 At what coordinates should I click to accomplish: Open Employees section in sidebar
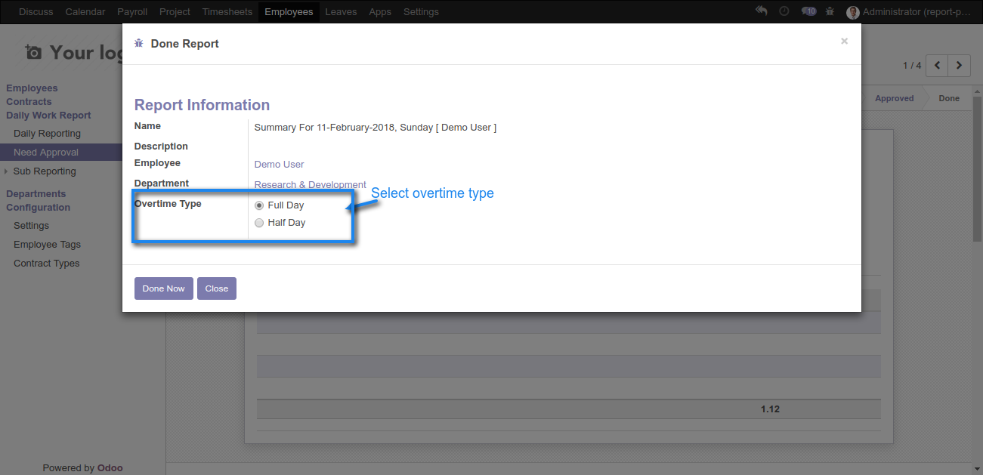coord(32,88)
